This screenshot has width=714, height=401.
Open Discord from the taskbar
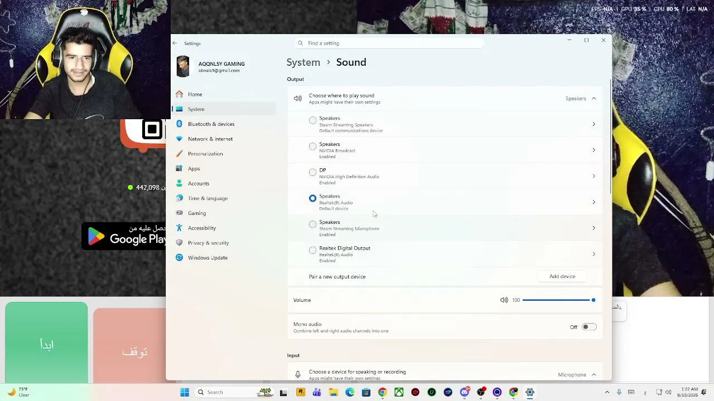[465, 392]
